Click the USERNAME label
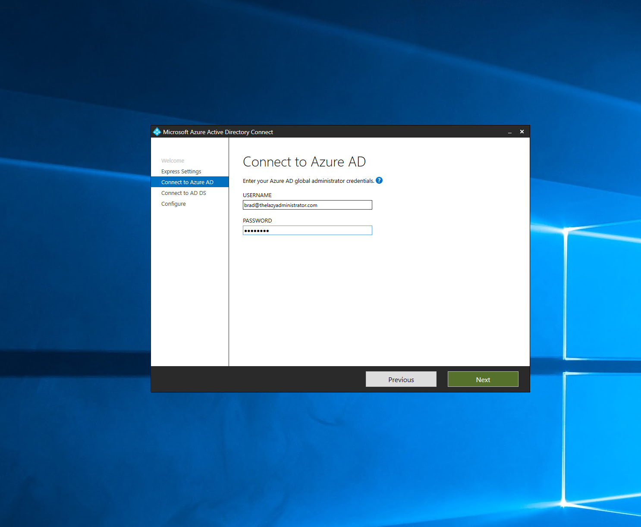641x527 pixels. (x=257, y=195)
